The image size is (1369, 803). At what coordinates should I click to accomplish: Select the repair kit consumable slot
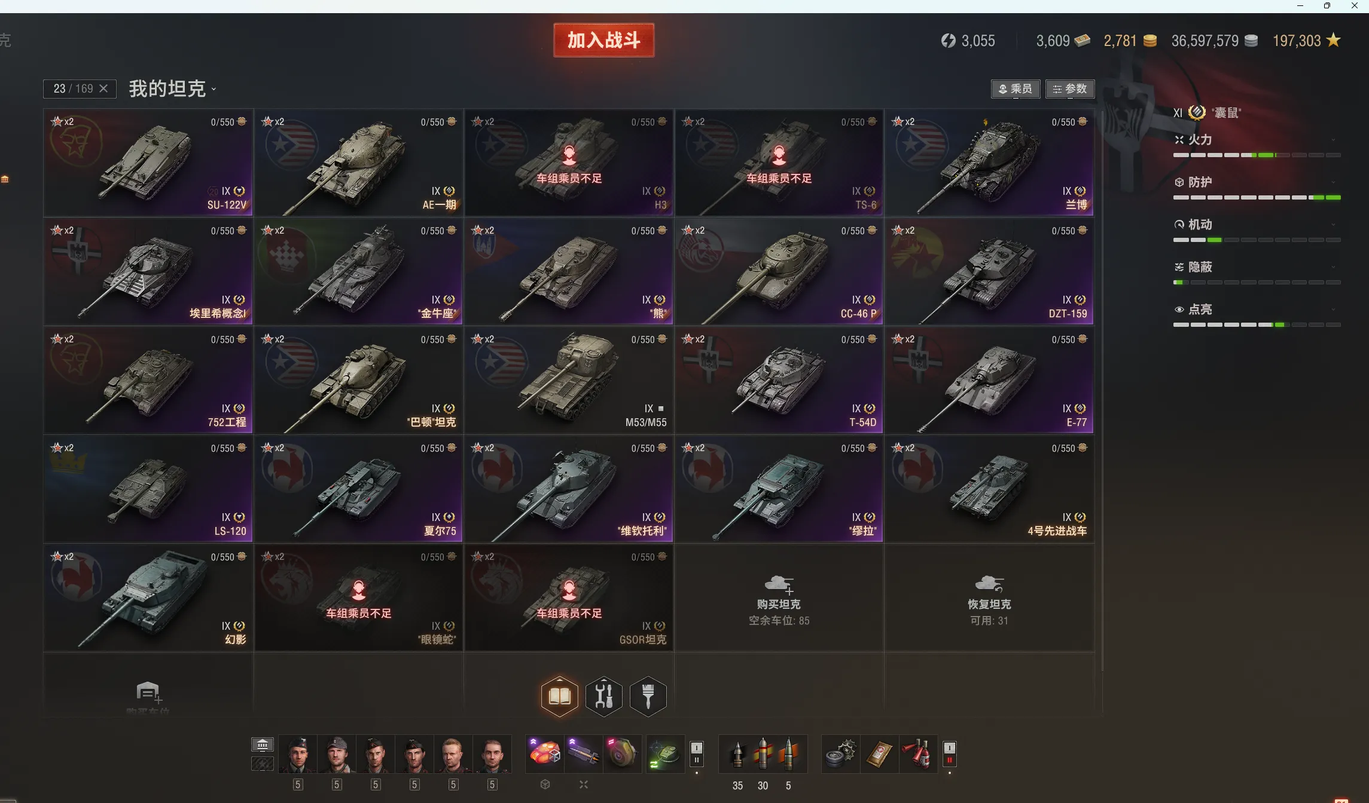(840, 754)
